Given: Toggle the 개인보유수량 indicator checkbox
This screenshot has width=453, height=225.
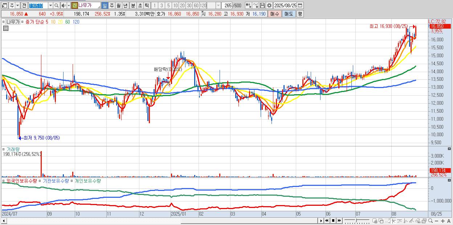Looking at the screenshot, I should pos(72,181).
